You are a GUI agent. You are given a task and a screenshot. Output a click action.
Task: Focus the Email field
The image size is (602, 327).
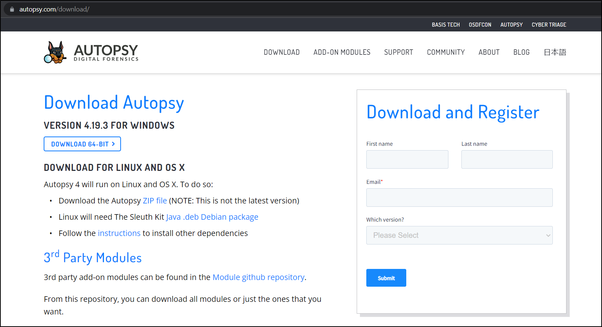click(459, 198)
